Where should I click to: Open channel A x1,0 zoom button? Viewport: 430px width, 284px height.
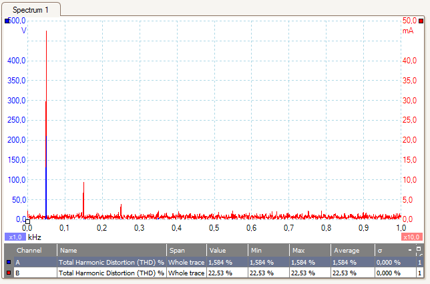point(15,237)
